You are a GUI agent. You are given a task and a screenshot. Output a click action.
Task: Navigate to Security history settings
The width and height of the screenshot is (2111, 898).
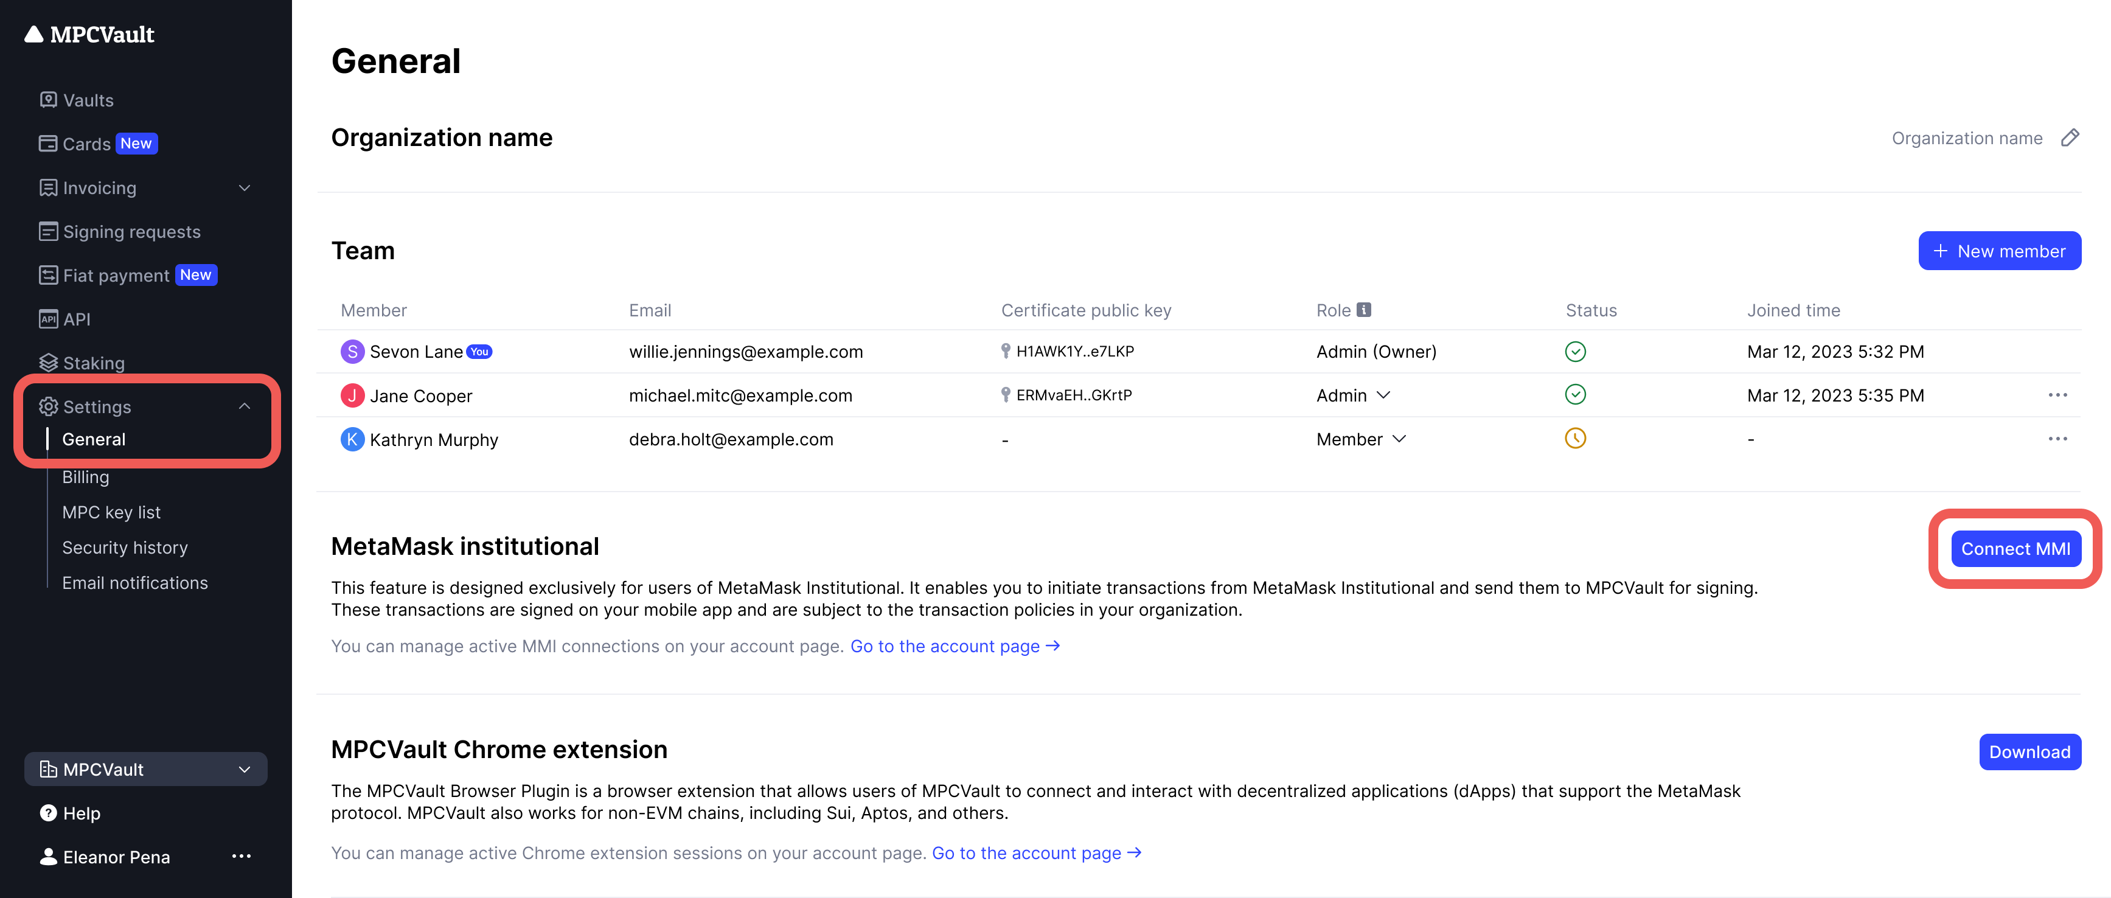click(125, 548)
